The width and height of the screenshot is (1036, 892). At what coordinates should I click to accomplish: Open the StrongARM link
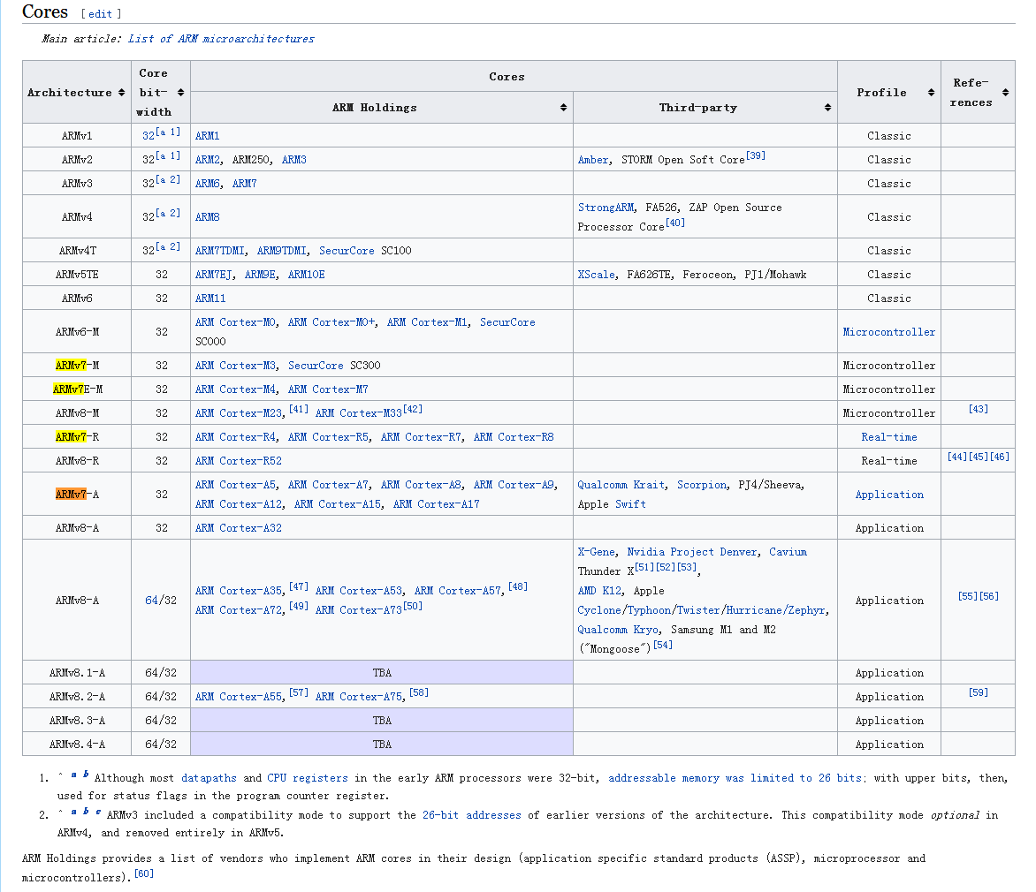coord(606,208)
